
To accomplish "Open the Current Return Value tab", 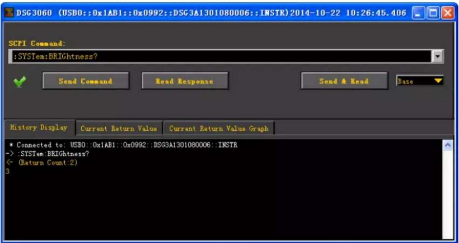I will click(119, 128).
